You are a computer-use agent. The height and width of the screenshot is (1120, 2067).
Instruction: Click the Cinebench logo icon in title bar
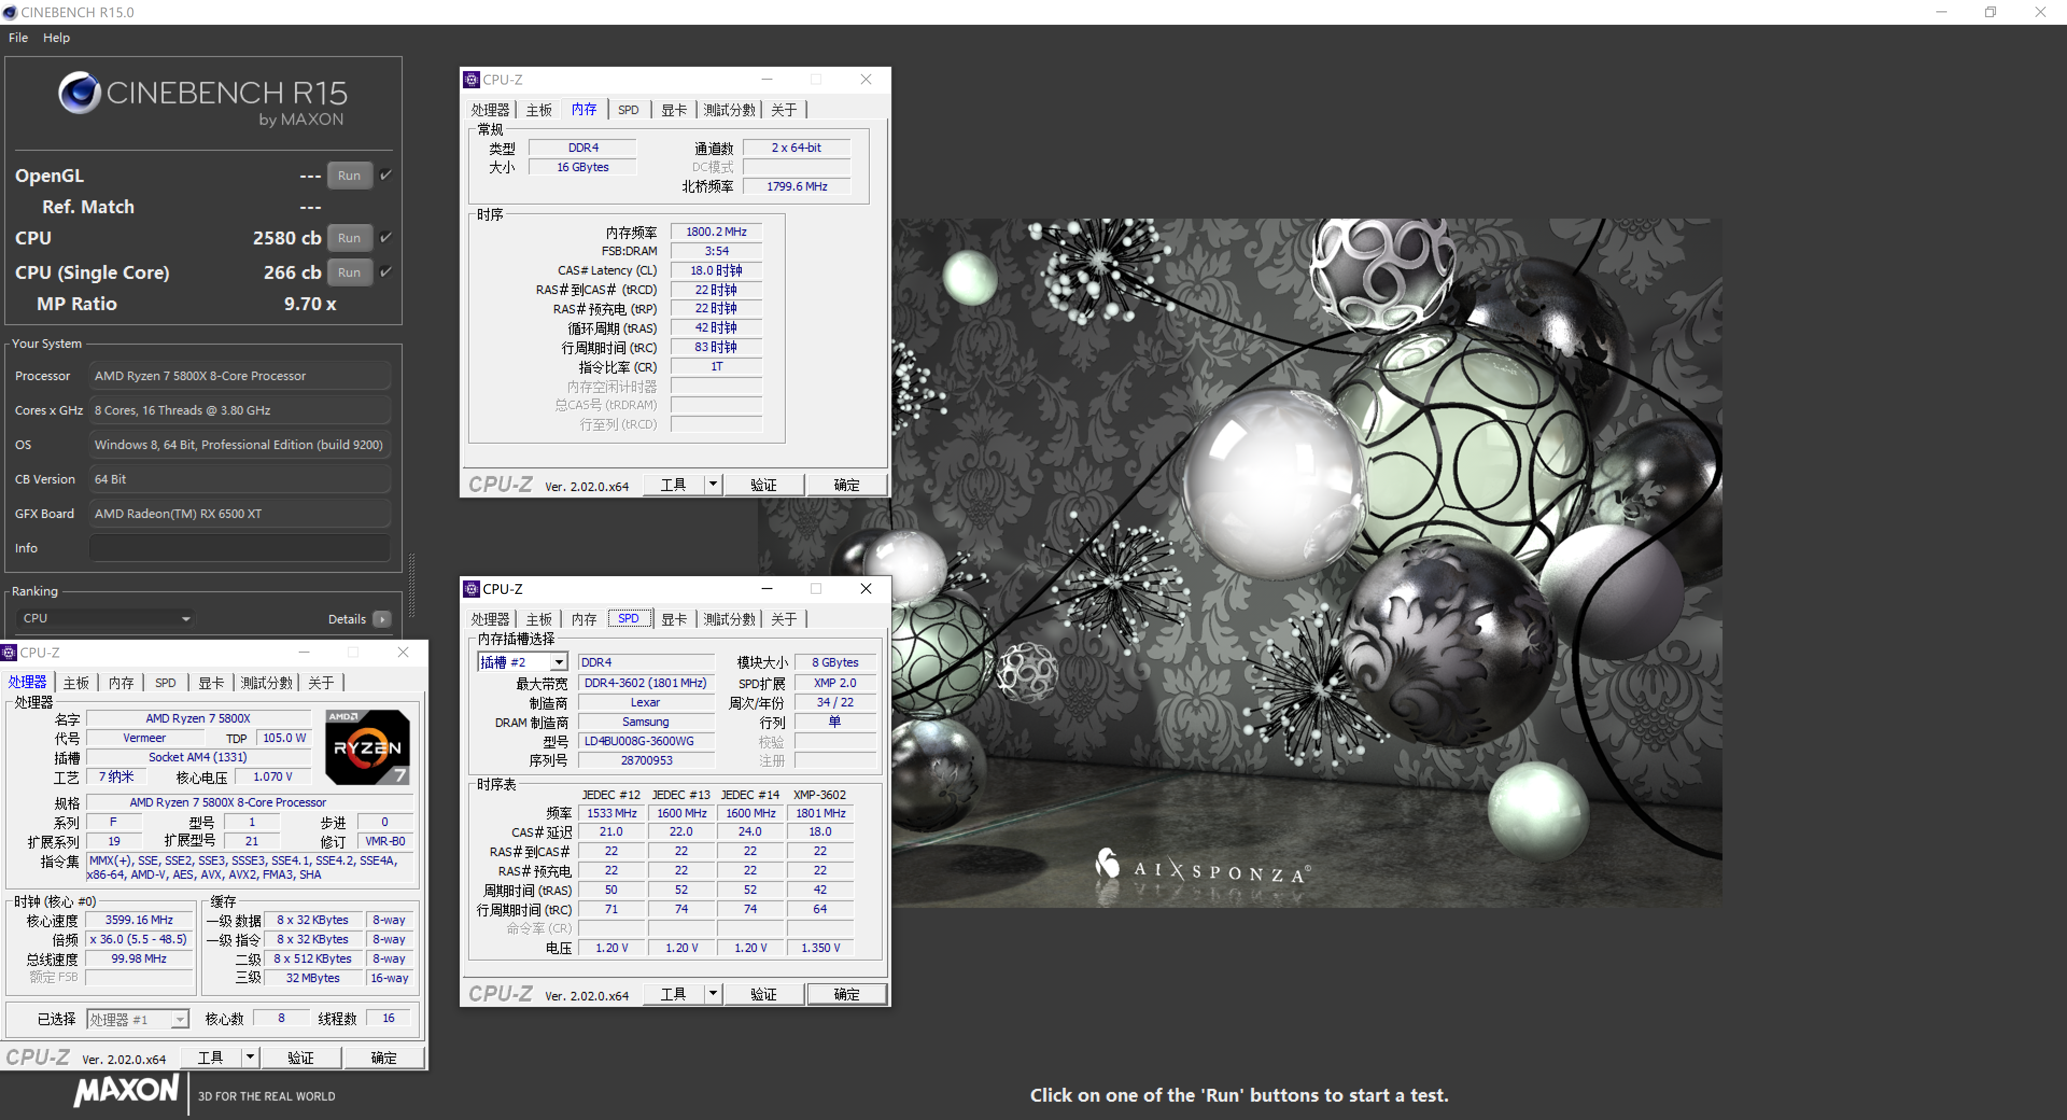pos(10,12)
